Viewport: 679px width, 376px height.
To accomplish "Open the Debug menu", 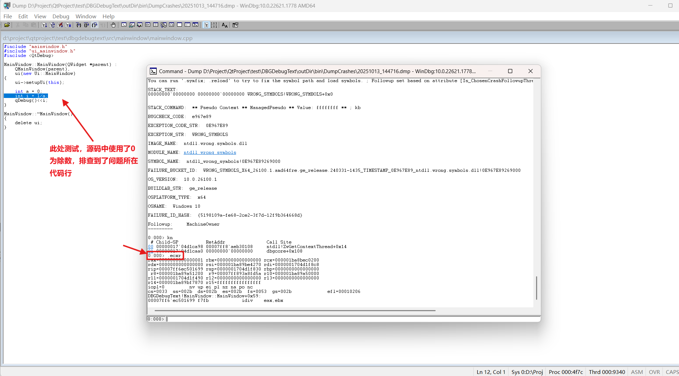I will (61, 16).
